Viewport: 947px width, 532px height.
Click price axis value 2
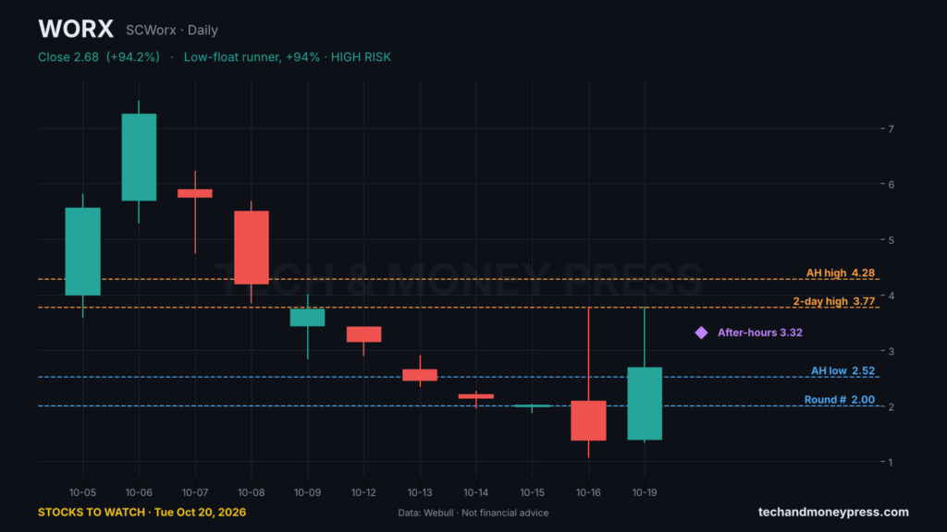coord(891,406)
